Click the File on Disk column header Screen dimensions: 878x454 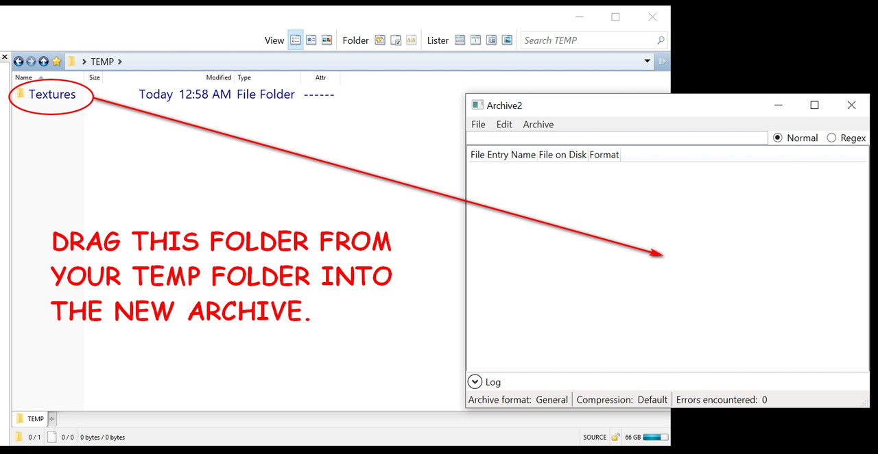[x=562, y=155]
